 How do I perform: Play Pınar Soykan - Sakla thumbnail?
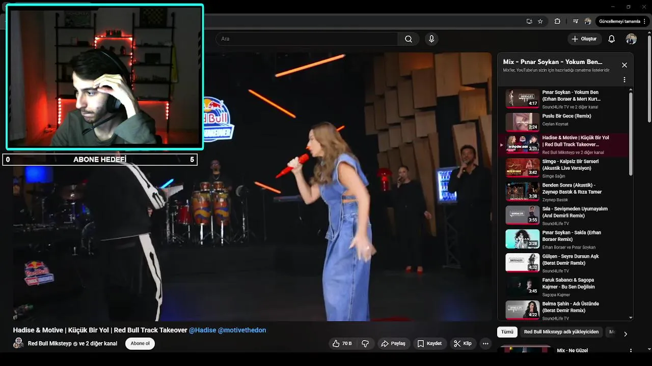click(x=522, y=238)
